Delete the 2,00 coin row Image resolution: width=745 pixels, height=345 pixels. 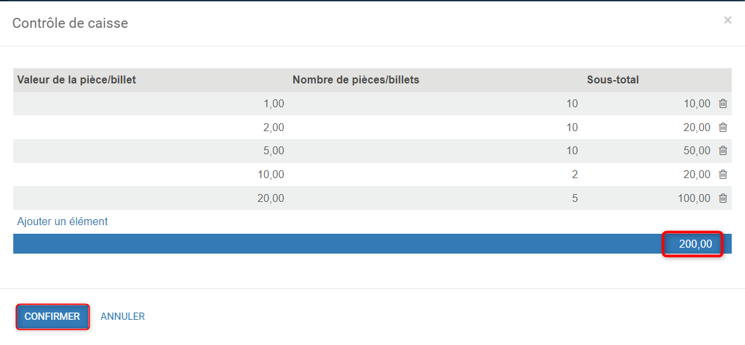coord(722,127)
